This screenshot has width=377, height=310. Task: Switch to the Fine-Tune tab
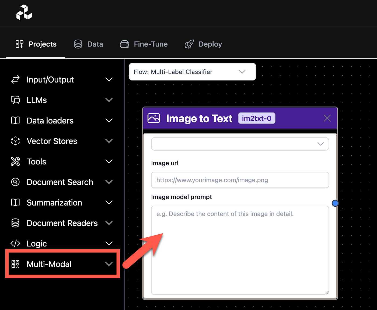click(x=144, y=44)
